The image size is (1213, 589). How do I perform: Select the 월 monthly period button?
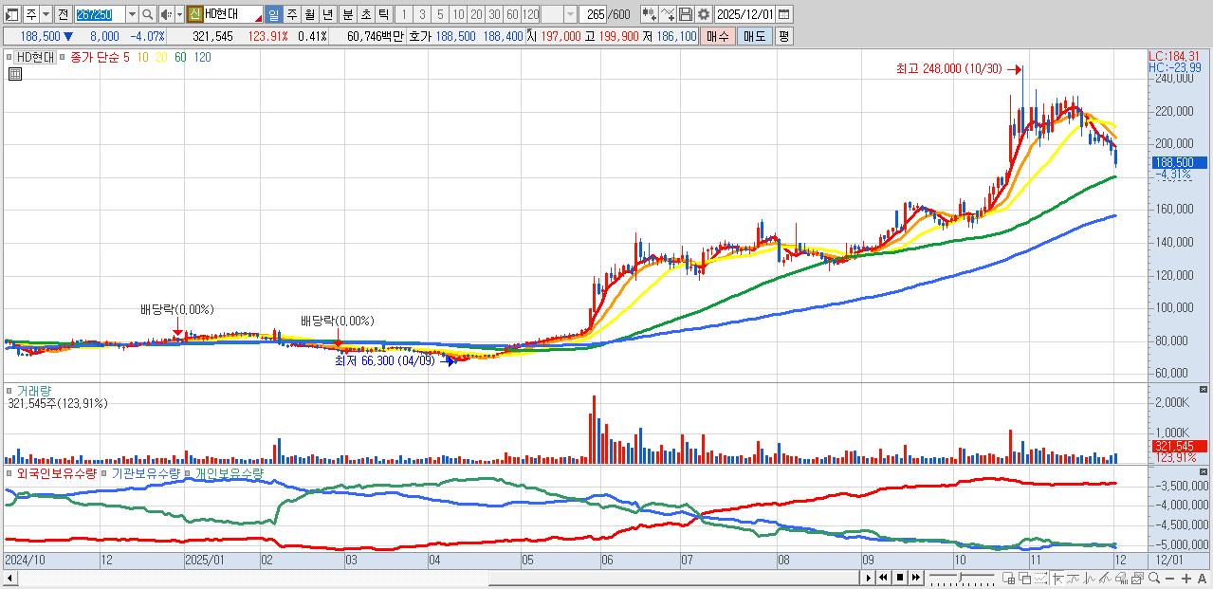[310, 14]
